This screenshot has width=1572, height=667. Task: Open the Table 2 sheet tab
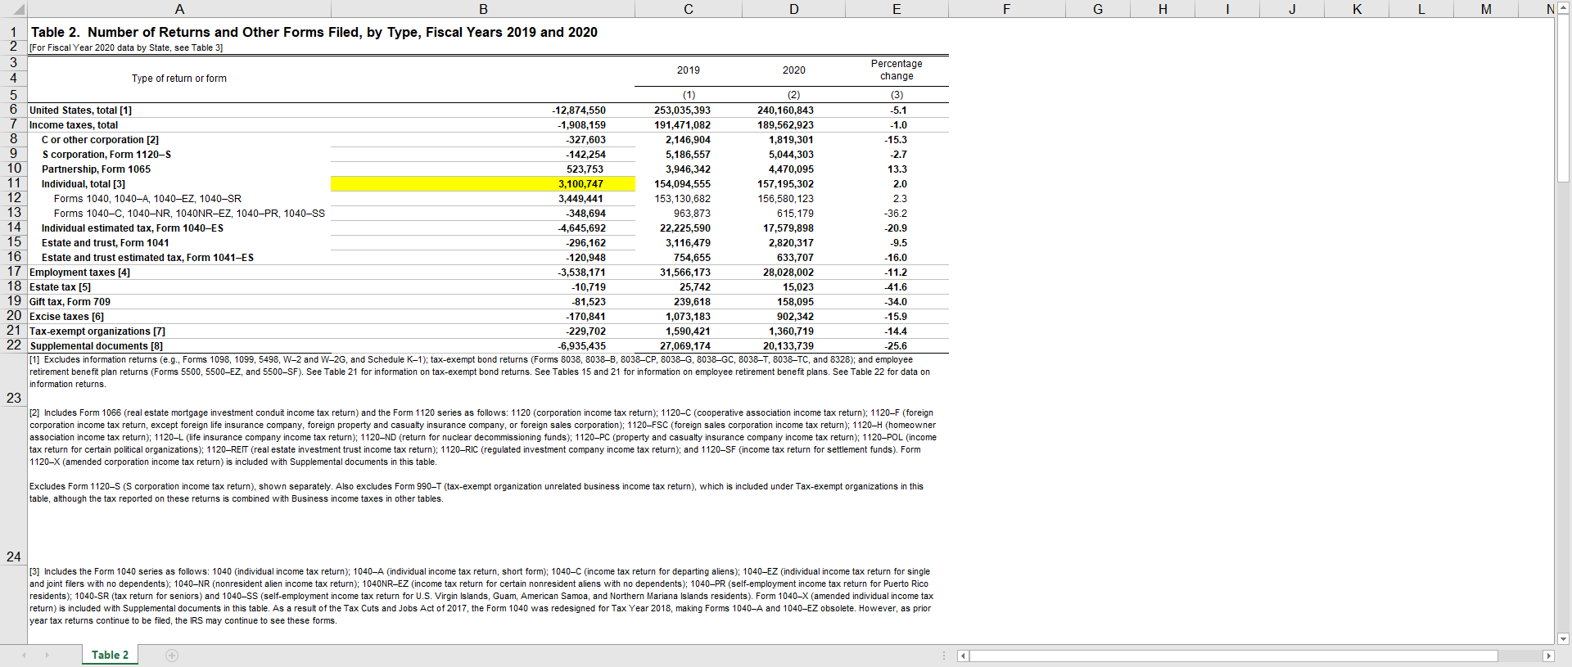pyautogui.click(x=110, y=656)
